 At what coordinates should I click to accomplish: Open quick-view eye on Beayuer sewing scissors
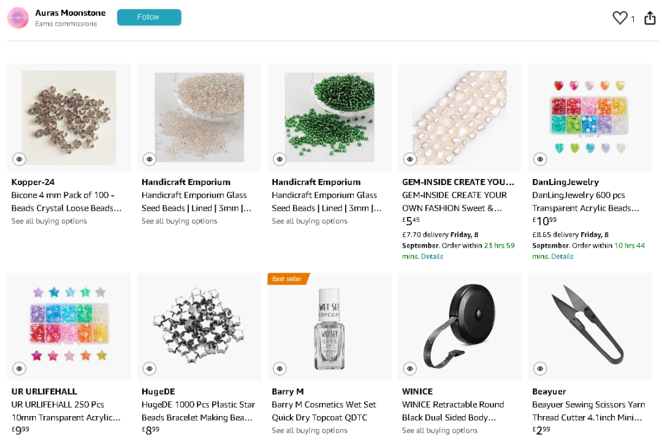tap(540, 368)
